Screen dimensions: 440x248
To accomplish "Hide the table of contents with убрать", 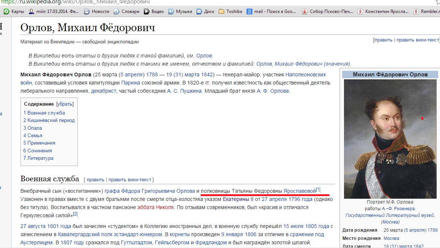I will pos(65,104).
